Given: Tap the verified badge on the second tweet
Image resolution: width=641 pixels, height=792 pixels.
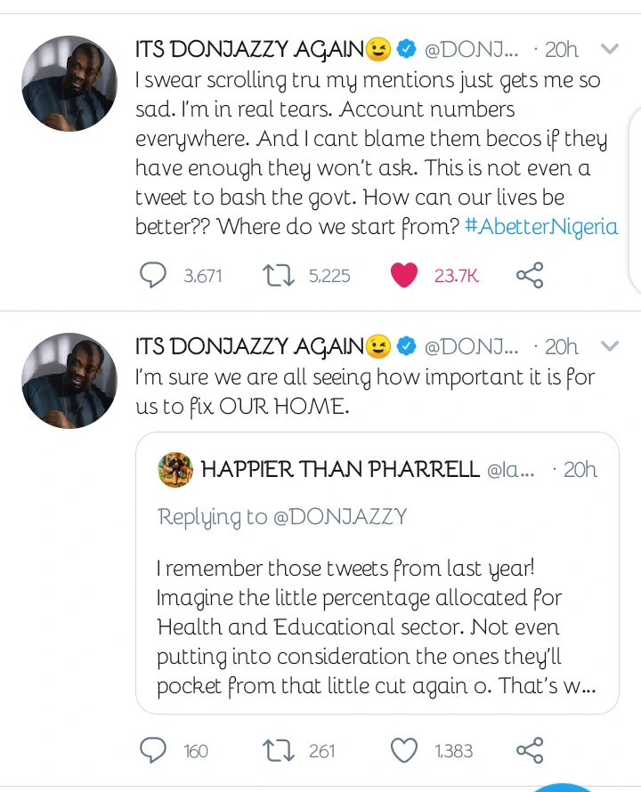Looking at the screenshot, I should [406, 346].
